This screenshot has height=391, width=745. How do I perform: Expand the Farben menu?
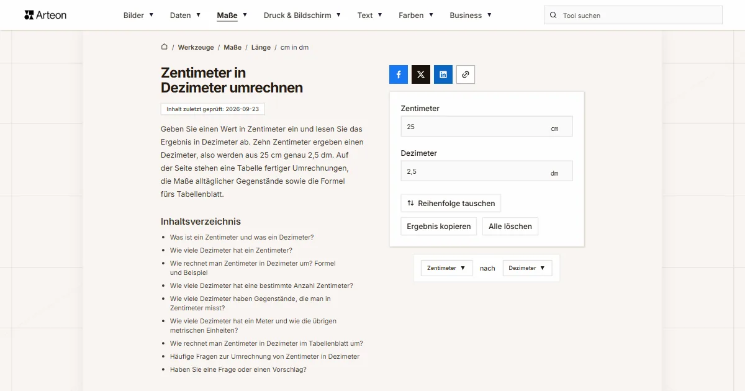(416, 16)
